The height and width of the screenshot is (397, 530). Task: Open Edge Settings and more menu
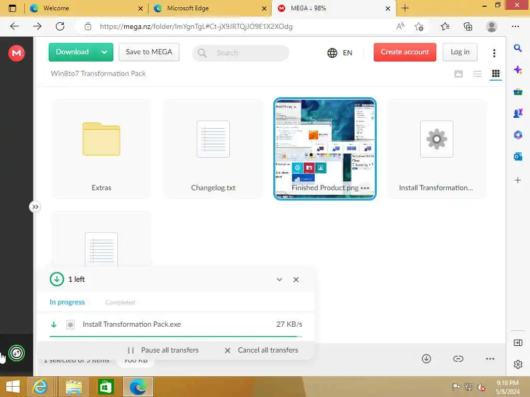515,26
